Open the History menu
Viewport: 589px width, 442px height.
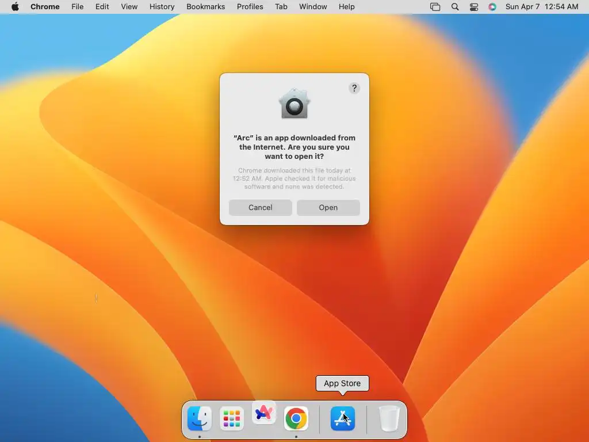click(162, 7)
